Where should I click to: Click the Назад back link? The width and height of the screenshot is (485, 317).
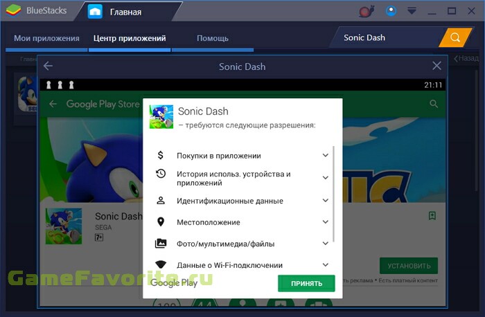point(466,58)
